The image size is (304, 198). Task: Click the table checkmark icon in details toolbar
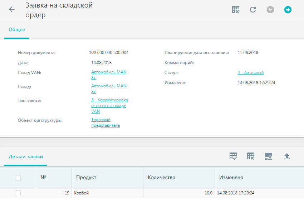click(x=233, y=156)
